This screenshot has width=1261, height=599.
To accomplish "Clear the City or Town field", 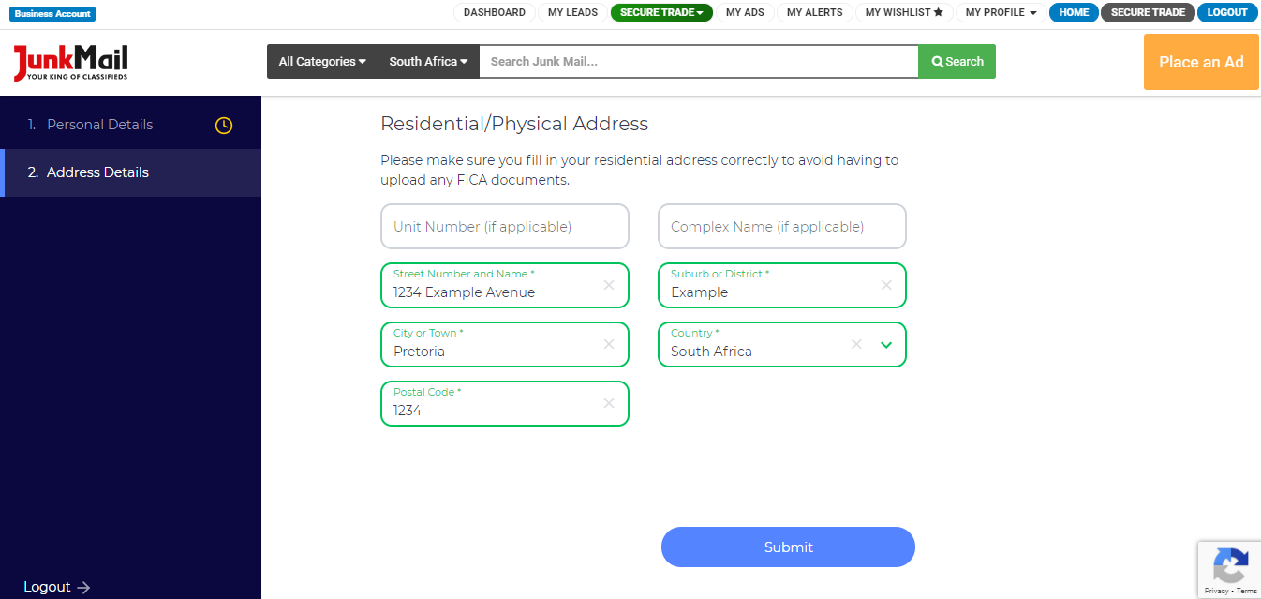I will click(609, 344).
